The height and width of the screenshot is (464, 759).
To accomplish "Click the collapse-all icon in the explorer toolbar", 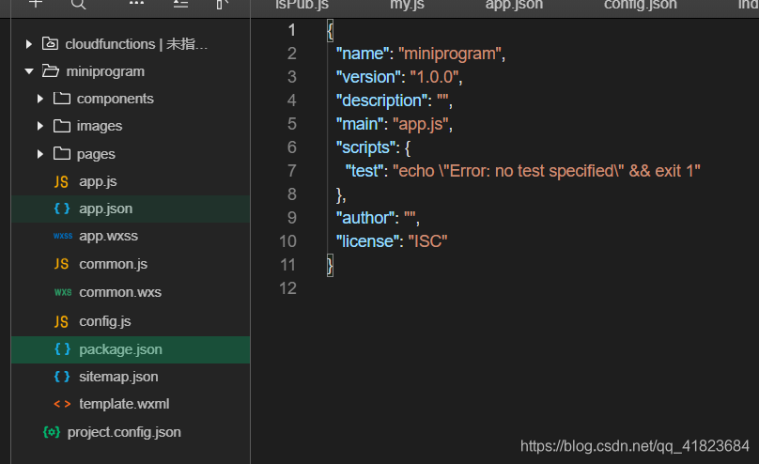I will click(180, 4).
